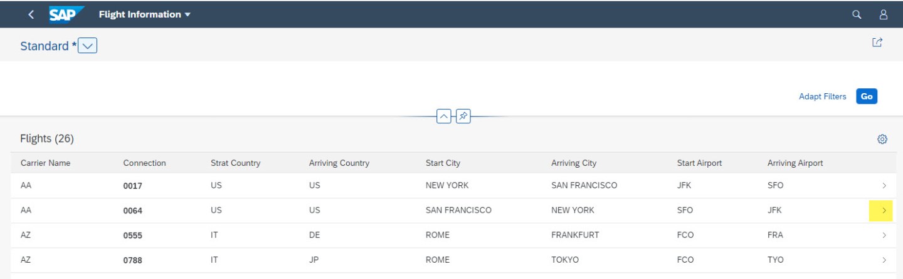903x279 pixels.
Task: Click the SAP logo
Action: tap(66, 14)
